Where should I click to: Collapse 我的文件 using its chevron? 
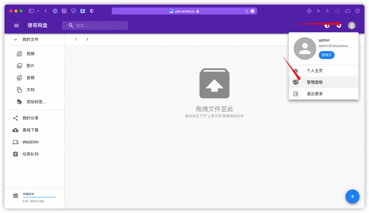[15, 39]
